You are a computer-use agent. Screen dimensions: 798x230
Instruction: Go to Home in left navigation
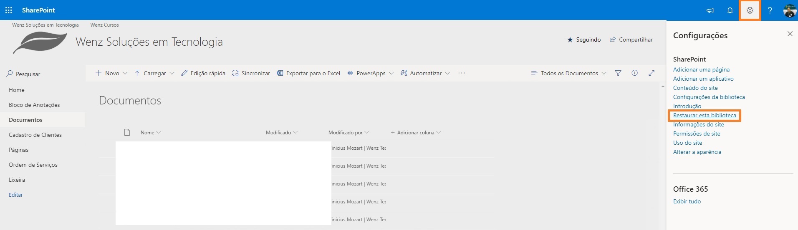(17, 90)
